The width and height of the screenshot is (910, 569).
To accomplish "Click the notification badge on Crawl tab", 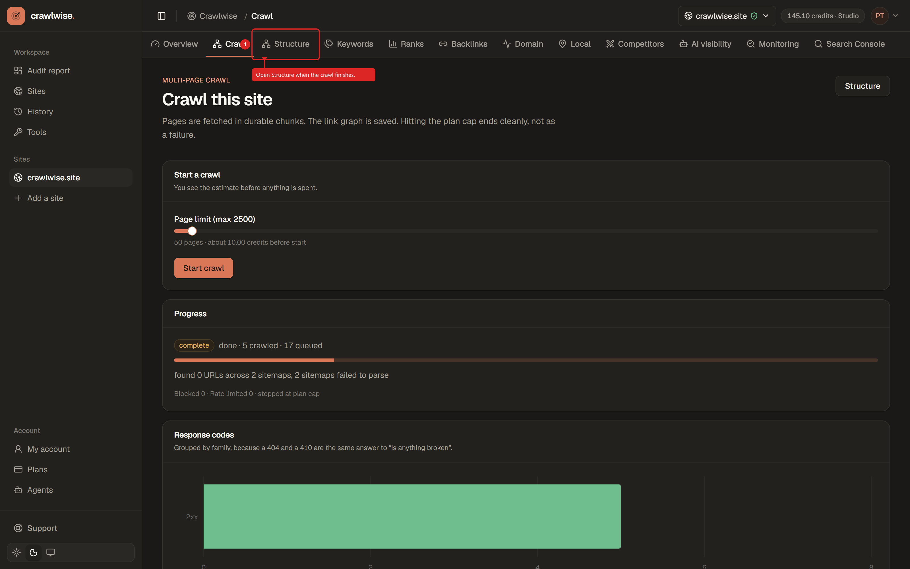I will [x=245, y=44].
